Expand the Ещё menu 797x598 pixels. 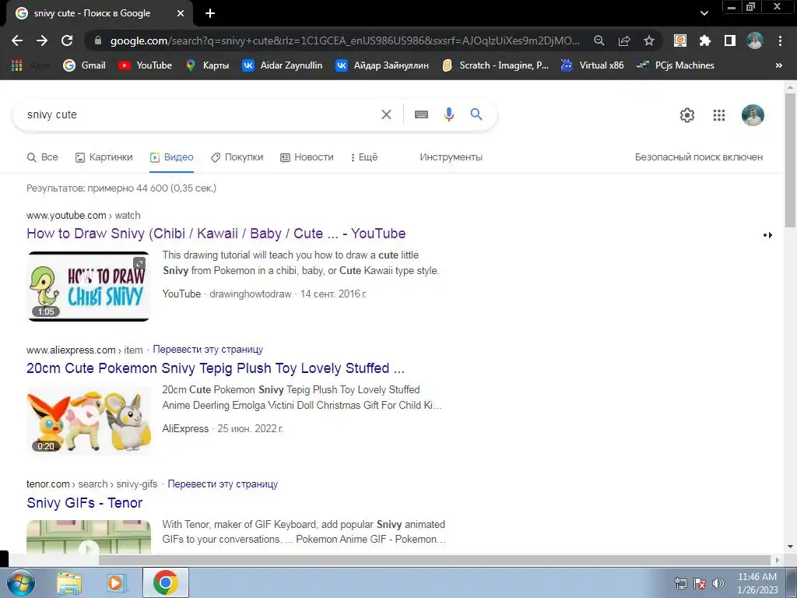tap(364, 157)
